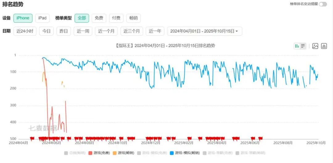Viewport: 333px width, 163px height.
Task: Click the download data icon
Action: [x=324, y=46]
